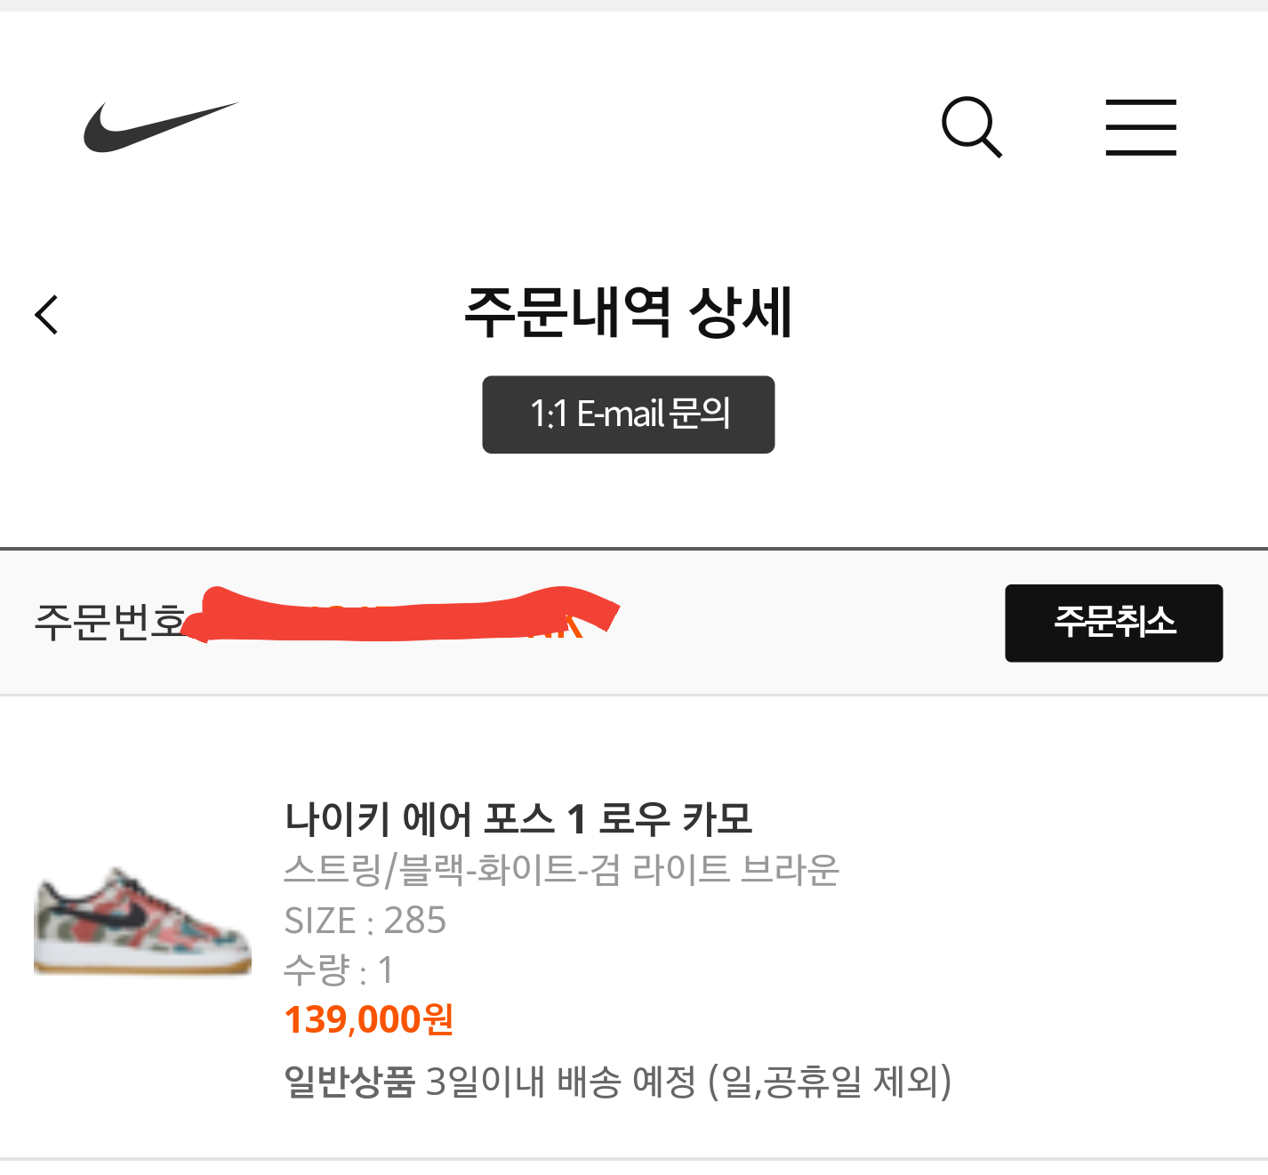Open the hamburger menu
This screenshot has width=1268, height=1175.
(x=1140, y=127)
